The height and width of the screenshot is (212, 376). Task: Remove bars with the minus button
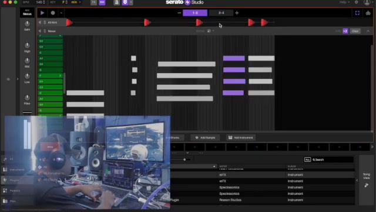(x=179, y=13)
